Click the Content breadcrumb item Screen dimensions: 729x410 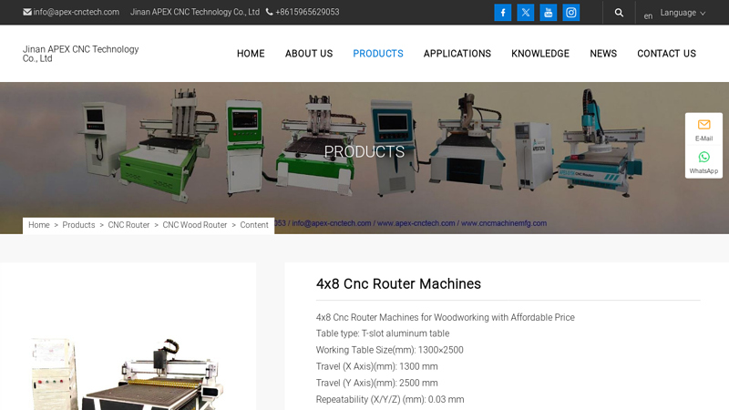point(254,225)
